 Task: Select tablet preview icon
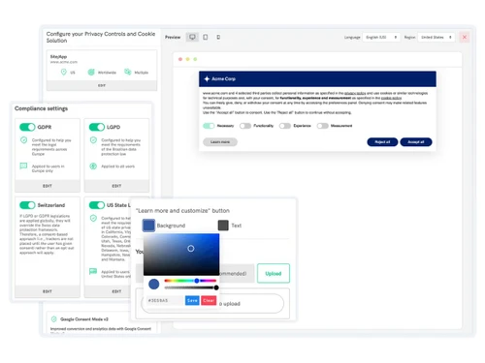tap(206, 37)
